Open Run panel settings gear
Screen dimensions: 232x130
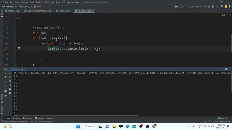(x=226, y=69)
